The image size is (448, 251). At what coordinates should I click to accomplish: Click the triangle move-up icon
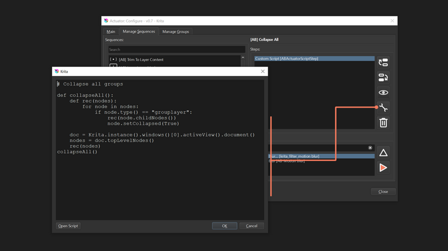[383, 153]
